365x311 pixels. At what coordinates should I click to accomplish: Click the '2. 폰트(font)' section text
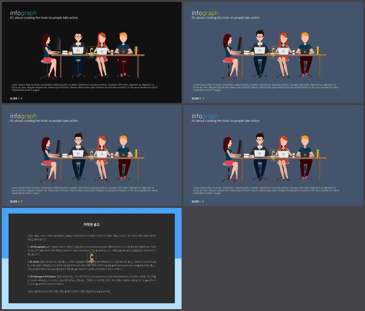pyautogui.click(x=92, y=265)
